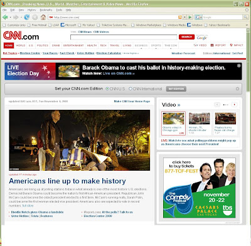The image size is (251, 246).
Task: Open the Bookmarks menu
Action: click(x=46, y=10)
